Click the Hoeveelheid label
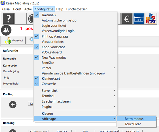The image size is (159, 132). tap(11, 84)
